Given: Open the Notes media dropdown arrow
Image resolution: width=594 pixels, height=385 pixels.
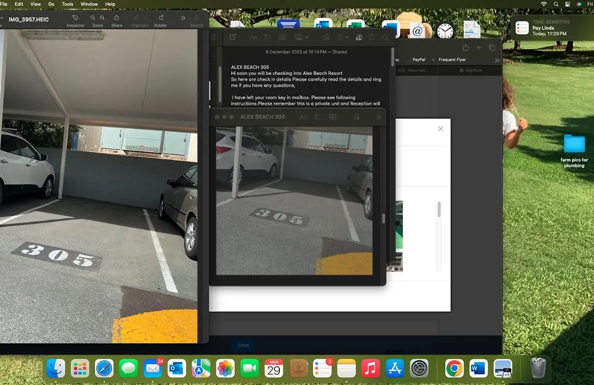Looking at the screenshot, I should [x=306, y=37].
